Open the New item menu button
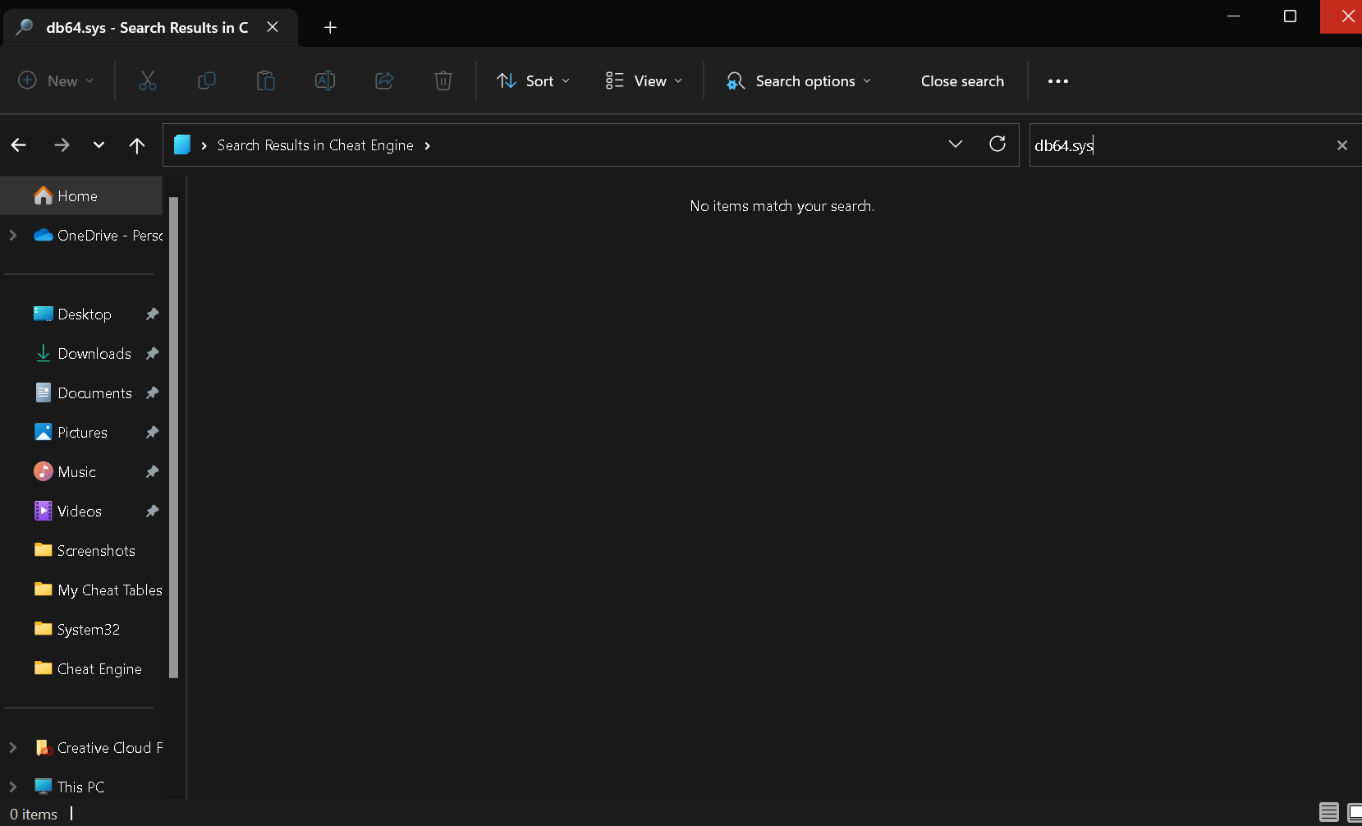The height and width of the screenshot is (826, 1362). [x=54, y=80]
